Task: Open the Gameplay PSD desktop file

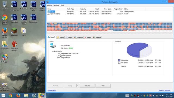Action: pyautogui.click(x=14, y=18)
